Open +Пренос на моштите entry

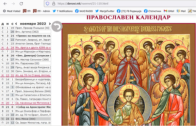(x=33, y=36)
